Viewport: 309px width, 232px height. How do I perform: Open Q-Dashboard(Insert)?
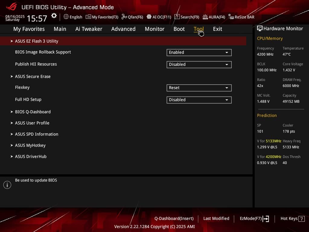(x=174, y=219)
